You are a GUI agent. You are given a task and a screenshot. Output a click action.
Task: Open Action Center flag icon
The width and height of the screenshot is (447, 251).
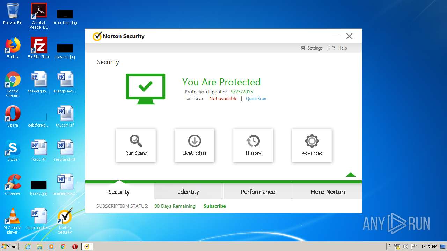point(413,246)
